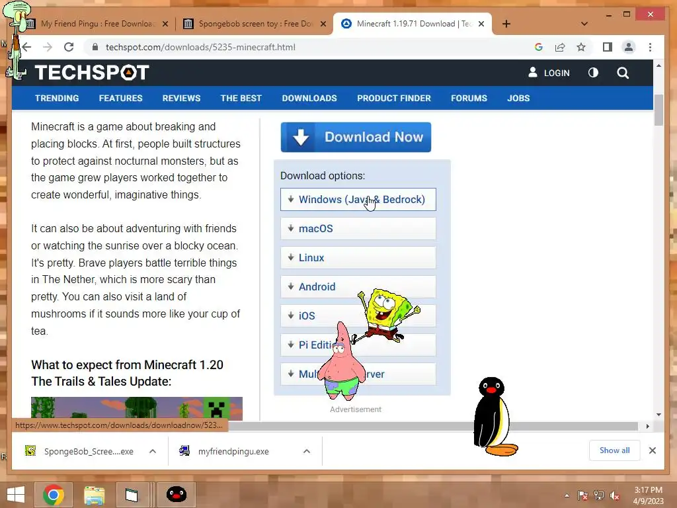The image size is (677, 508).
Task: Open a new browser tab
Action: (506, 24)
